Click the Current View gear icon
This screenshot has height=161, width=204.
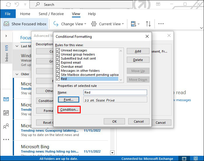click(94, 24)
